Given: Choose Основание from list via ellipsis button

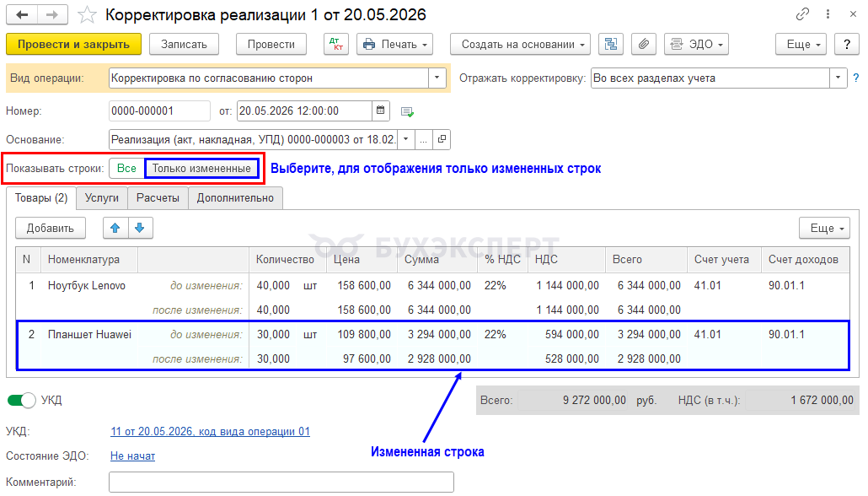Looking at the screenshot, I should click(x=424, y=140).
